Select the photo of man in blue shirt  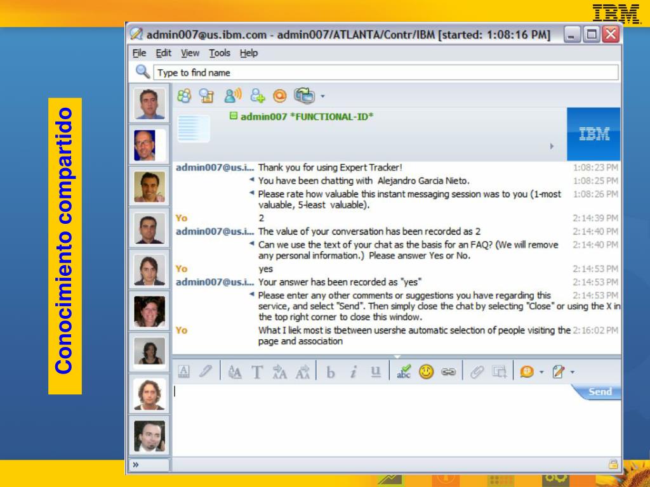(149, 103)
